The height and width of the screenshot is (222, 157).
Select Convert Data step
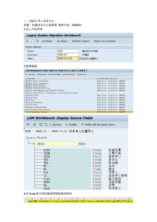tap(32, 105)
